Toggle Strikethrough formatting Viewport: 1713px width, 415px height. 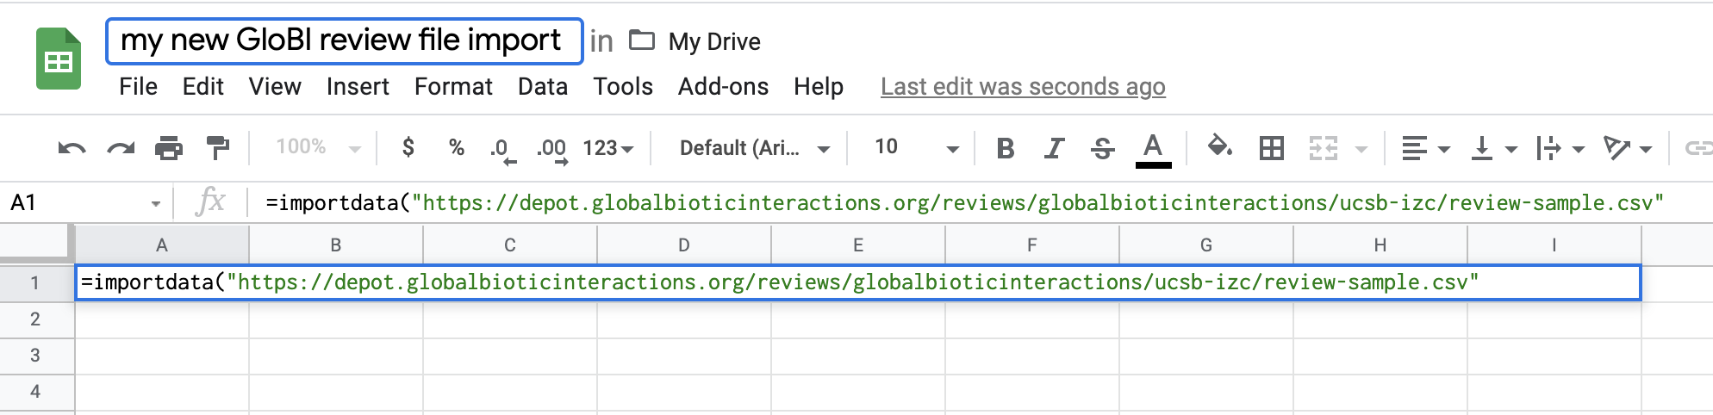pos(1102,149)
